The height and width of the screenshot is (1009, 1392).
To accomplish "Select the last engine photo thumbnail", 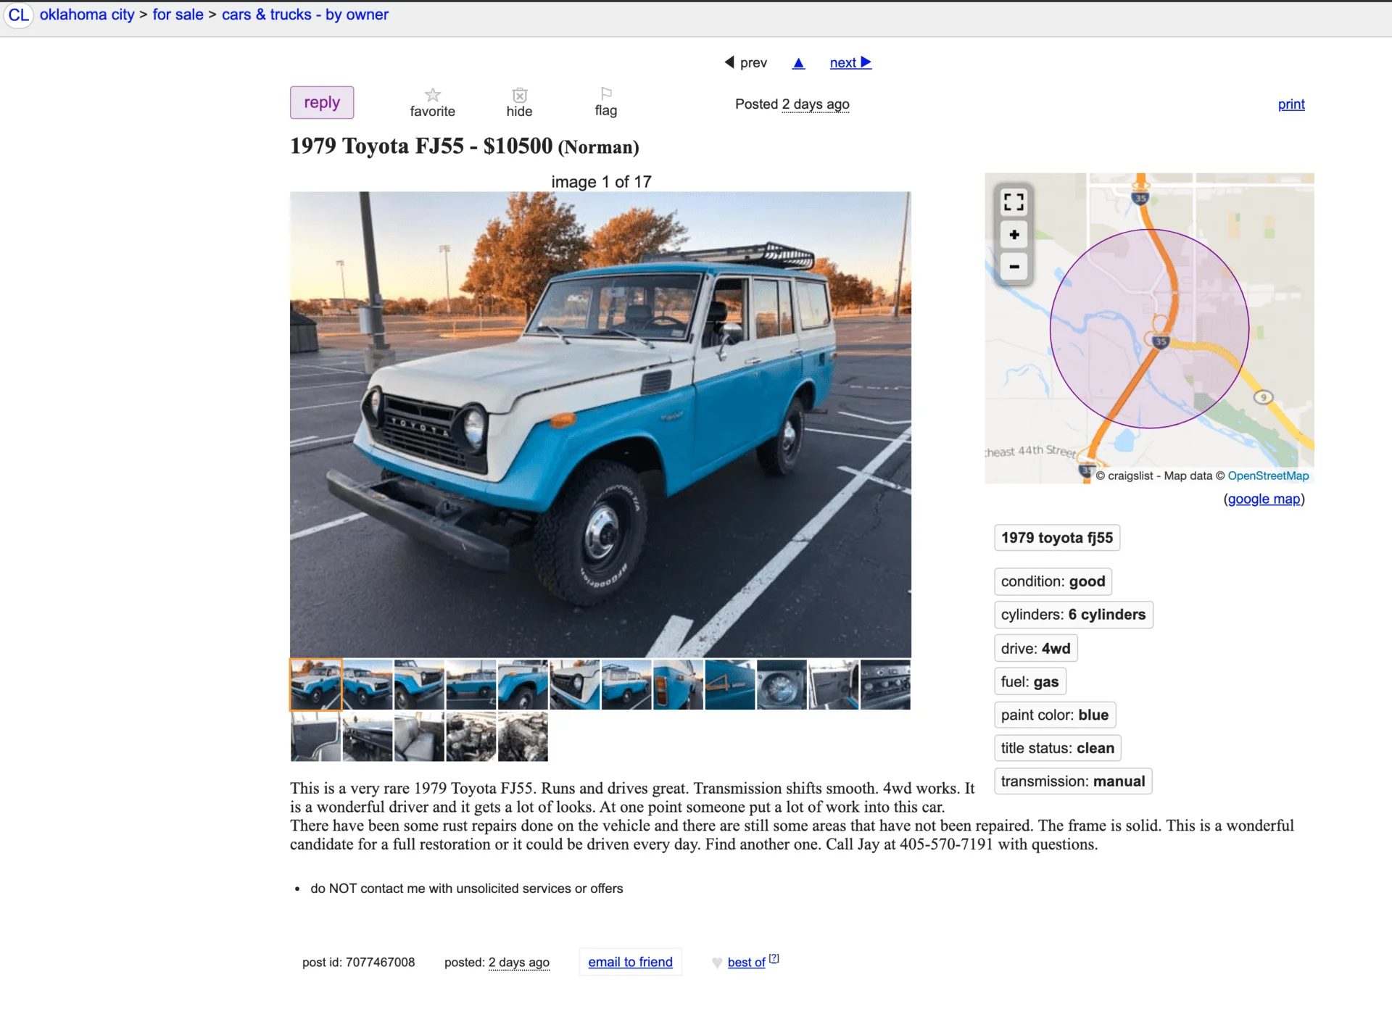I will 523,736.
